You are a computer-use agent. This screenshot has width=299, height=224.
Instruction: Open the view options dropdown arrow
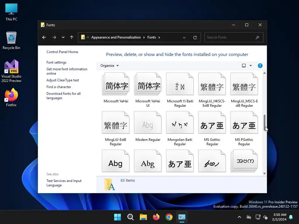[251, 66]
